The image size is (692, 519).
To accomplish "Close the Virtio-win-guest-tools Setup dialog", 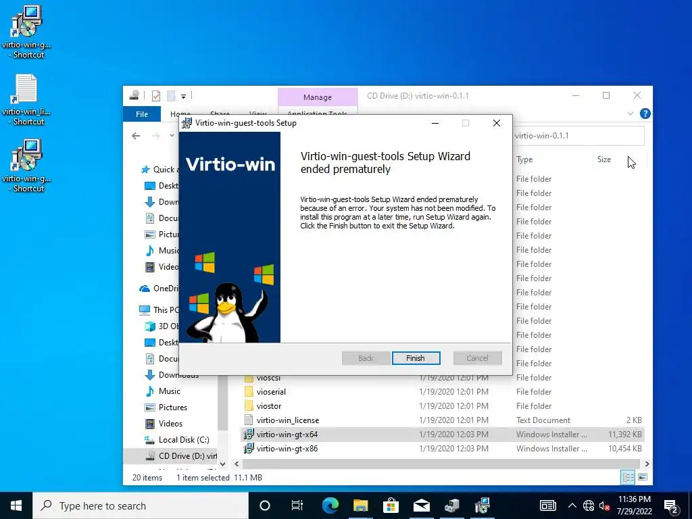I will (x=497, y=123).
